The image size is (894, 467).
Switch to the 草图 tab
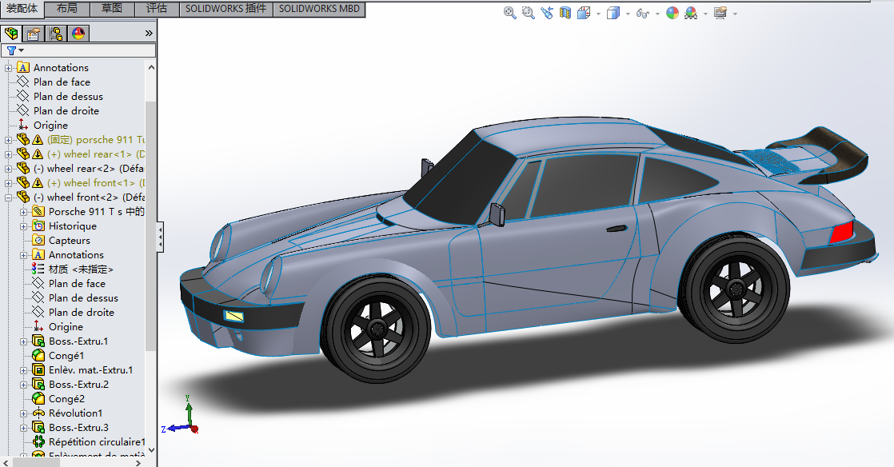112,9
